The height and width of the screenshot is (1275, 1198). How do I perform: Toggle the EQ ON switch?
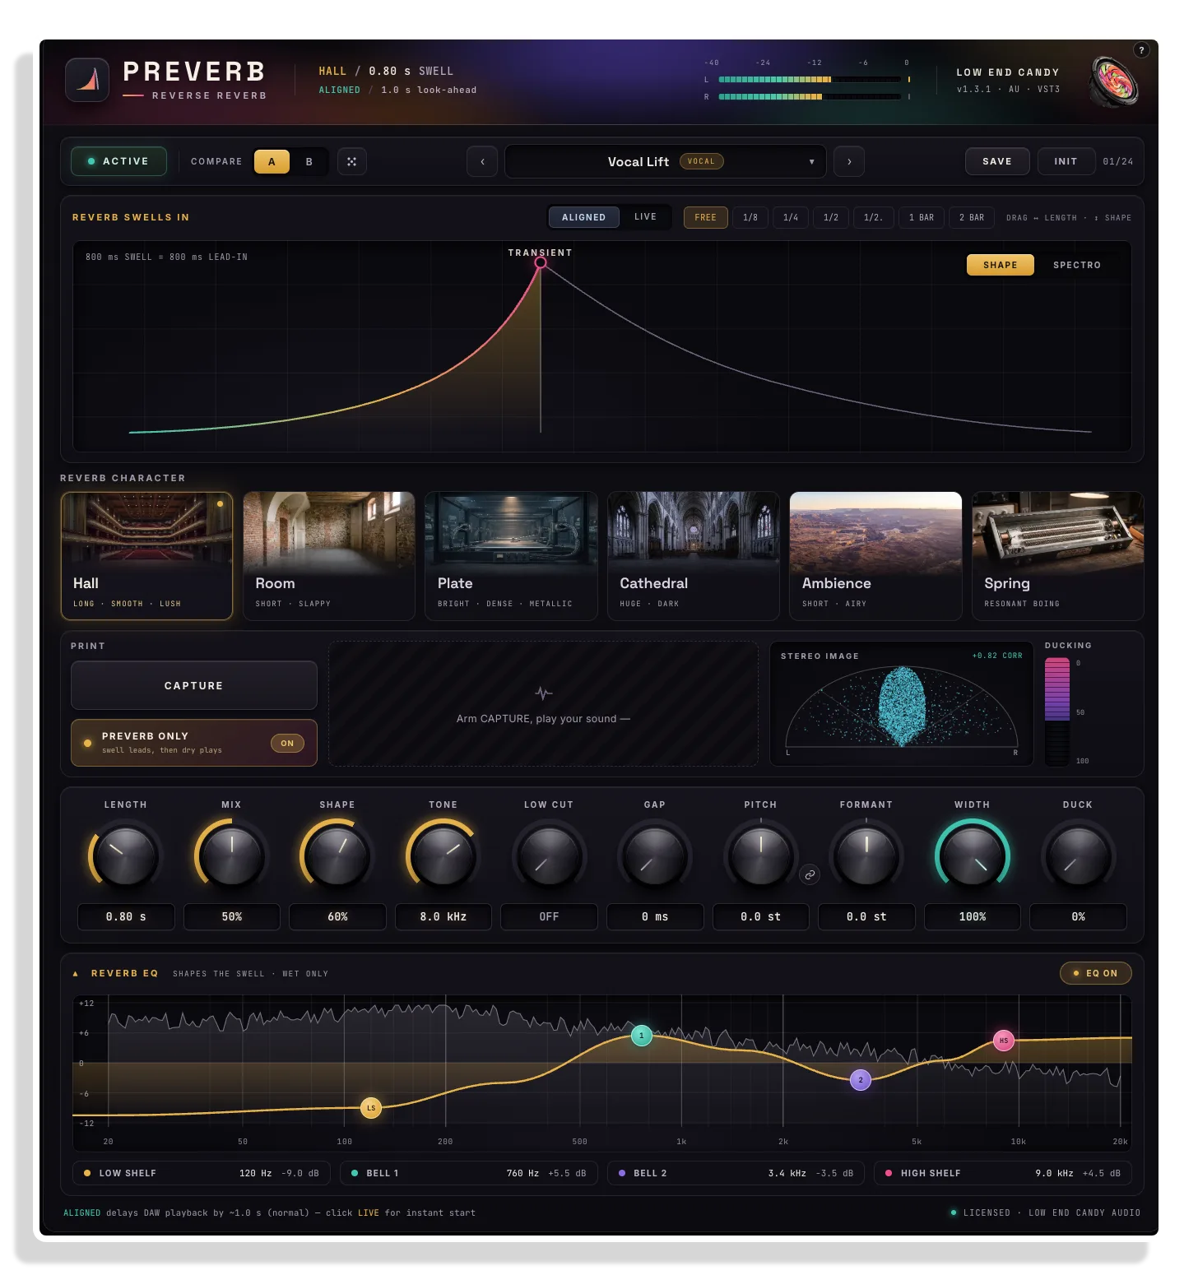pyautogui.click(x=1096, y=973)
